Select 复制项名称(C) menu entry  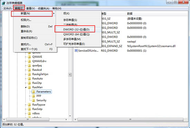click(34, 38)
